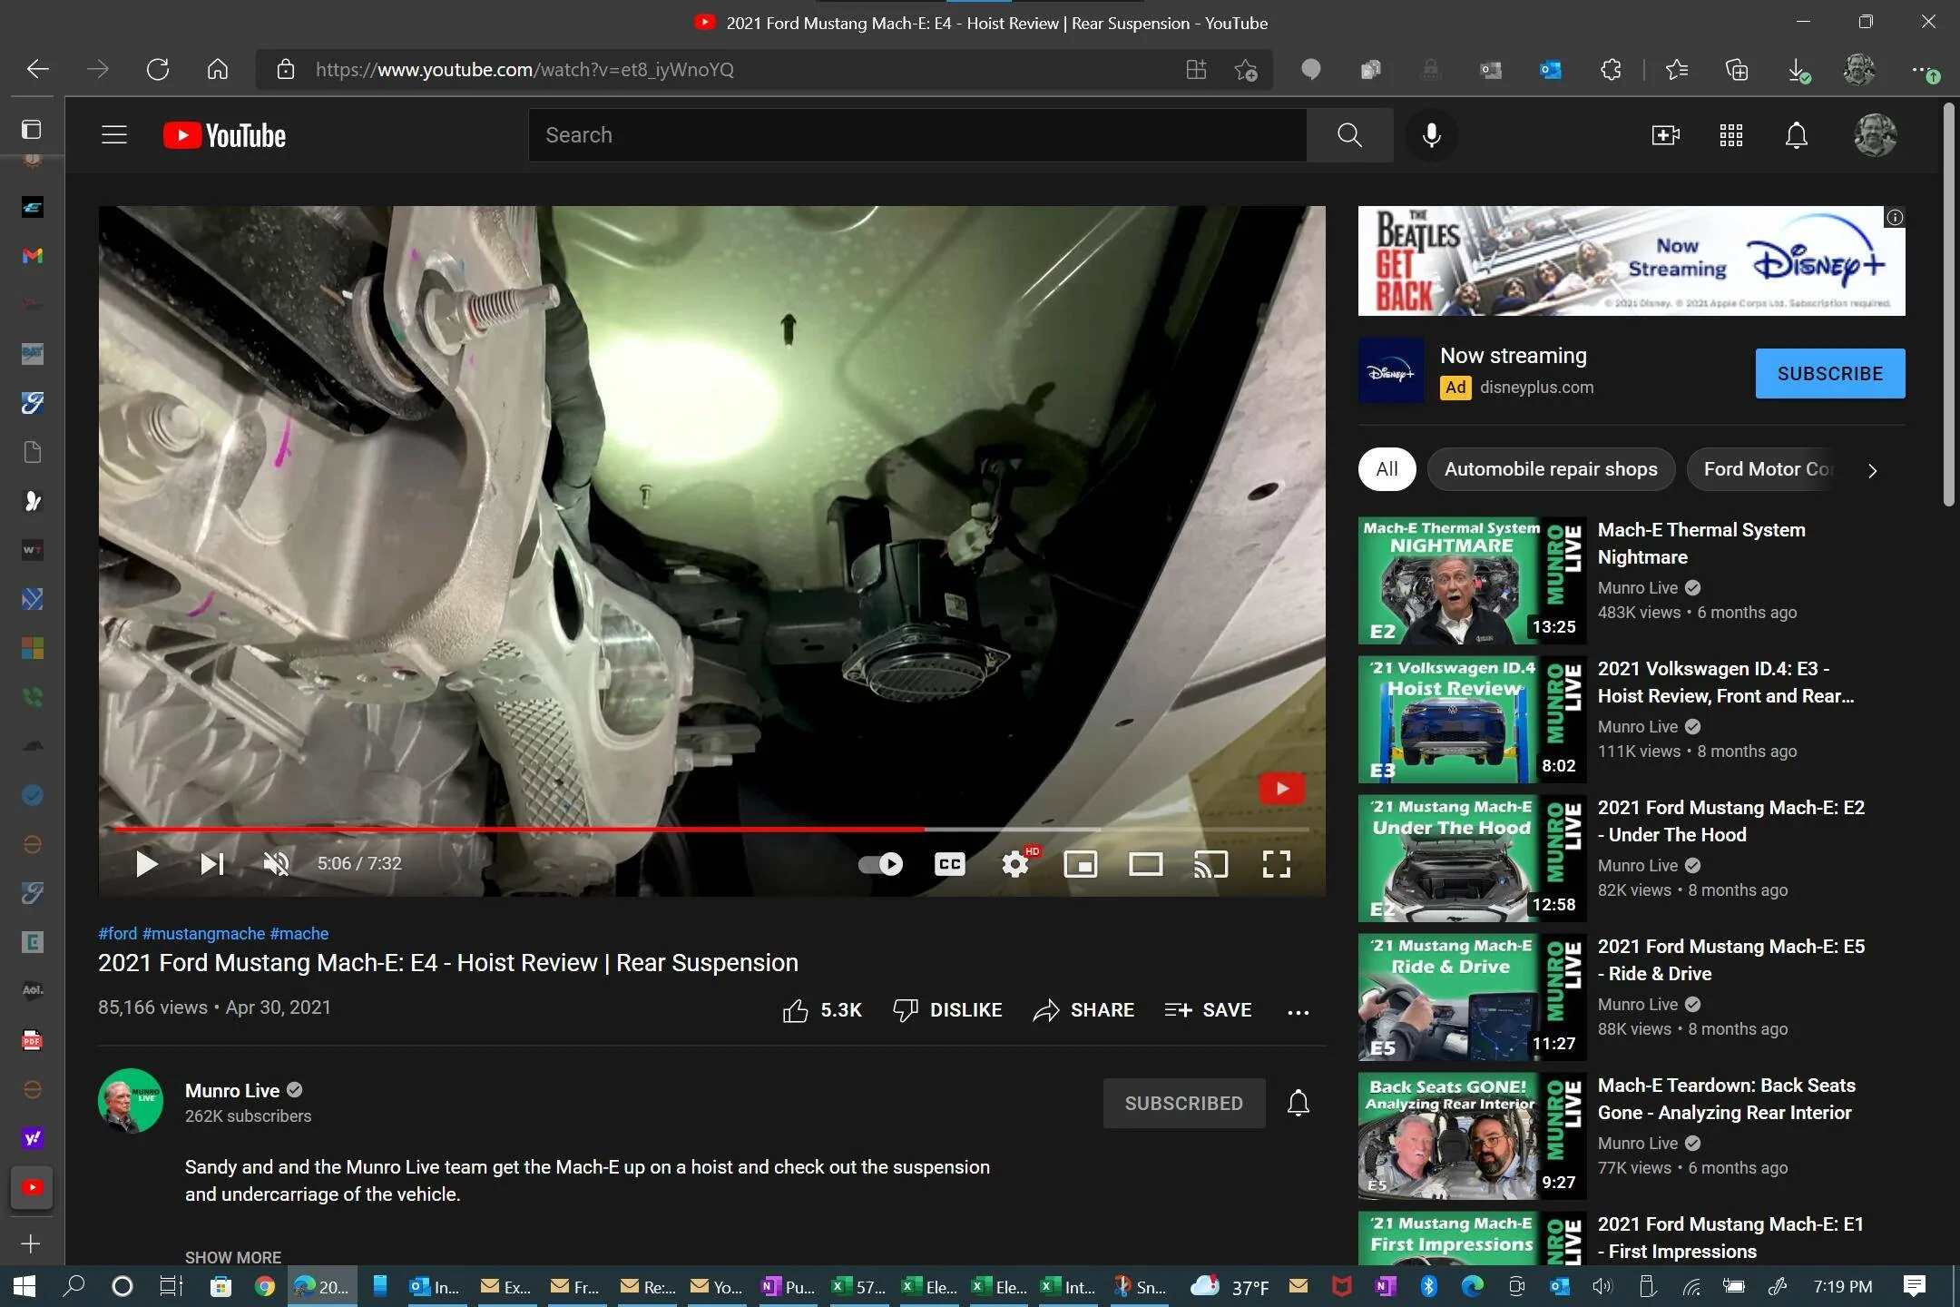Open the Action Center notifications

1915,1286
